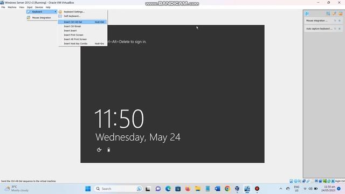This screenshot has height=194, width=345.
Task: Click the mouse integration status bar icon
Action: click(x=329, y=181)
